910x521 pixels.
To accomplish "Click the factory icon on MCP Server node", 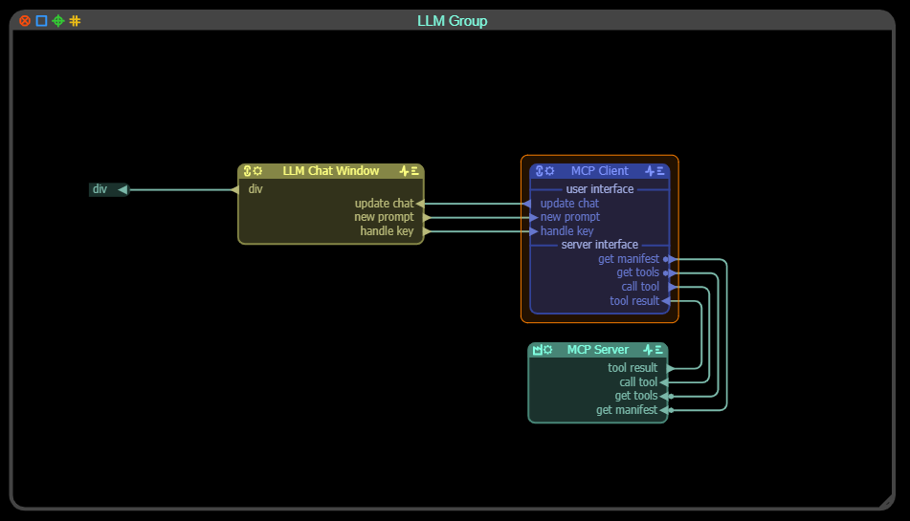I will (x=538, y=350).
